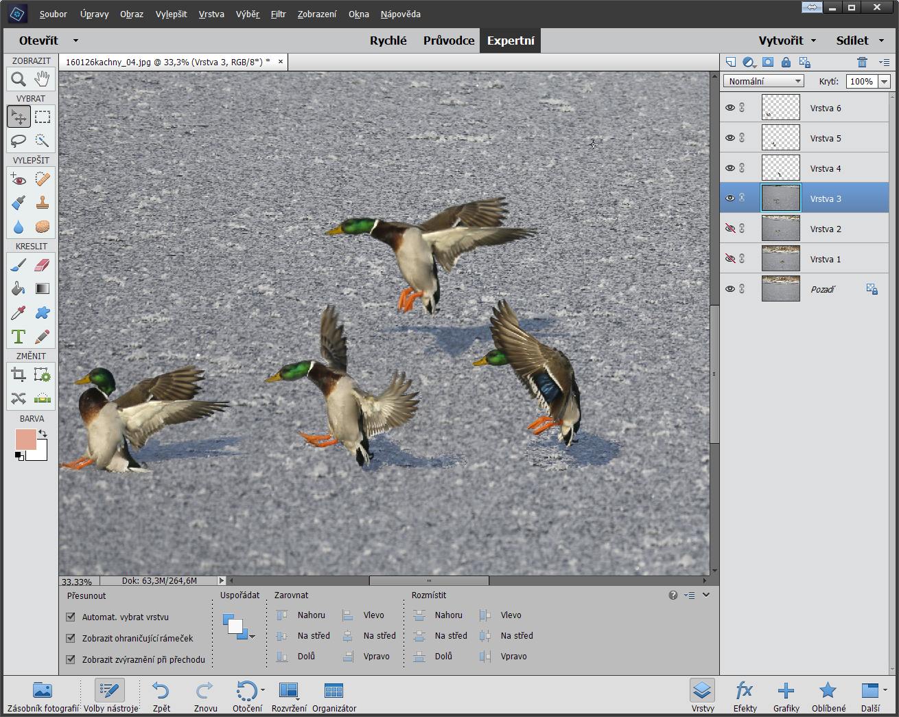Viewport: 899px width, 717px height.
Task: Click the pink foreground color swatch
Action: pos(25,440)
